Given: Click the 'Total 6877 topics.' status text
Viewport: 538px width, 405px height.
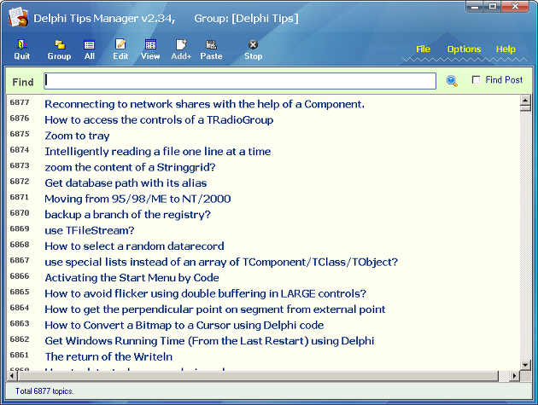Looking at the screenshot, I should [44, 391].
